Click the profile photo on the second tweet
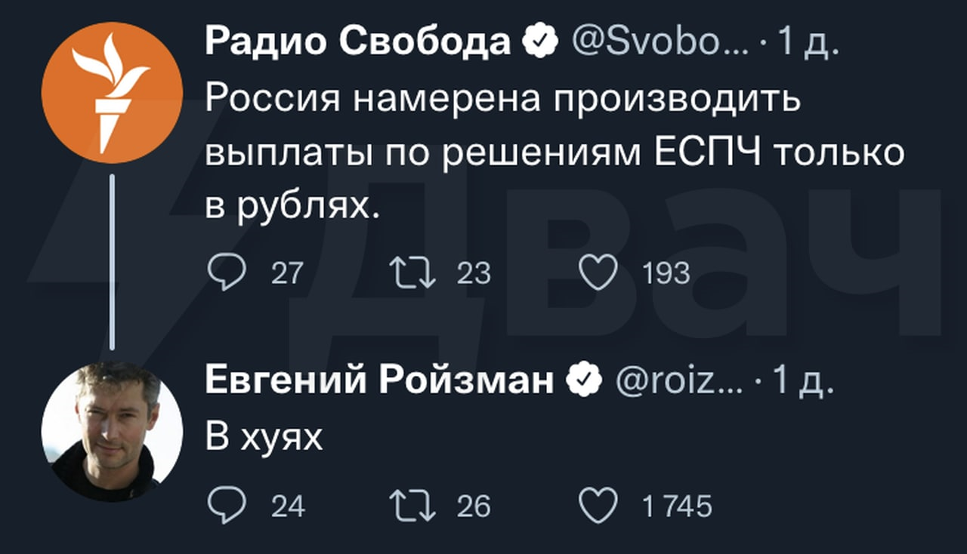The image size is (967, 554). [112, 430]
